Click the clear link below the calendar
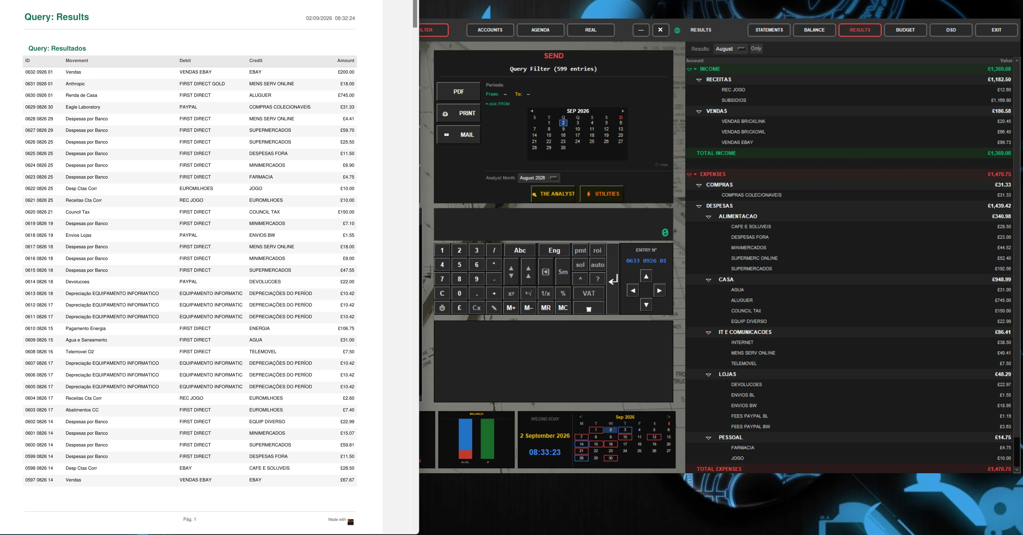The image size is (1023, 535). pos(662,165)
